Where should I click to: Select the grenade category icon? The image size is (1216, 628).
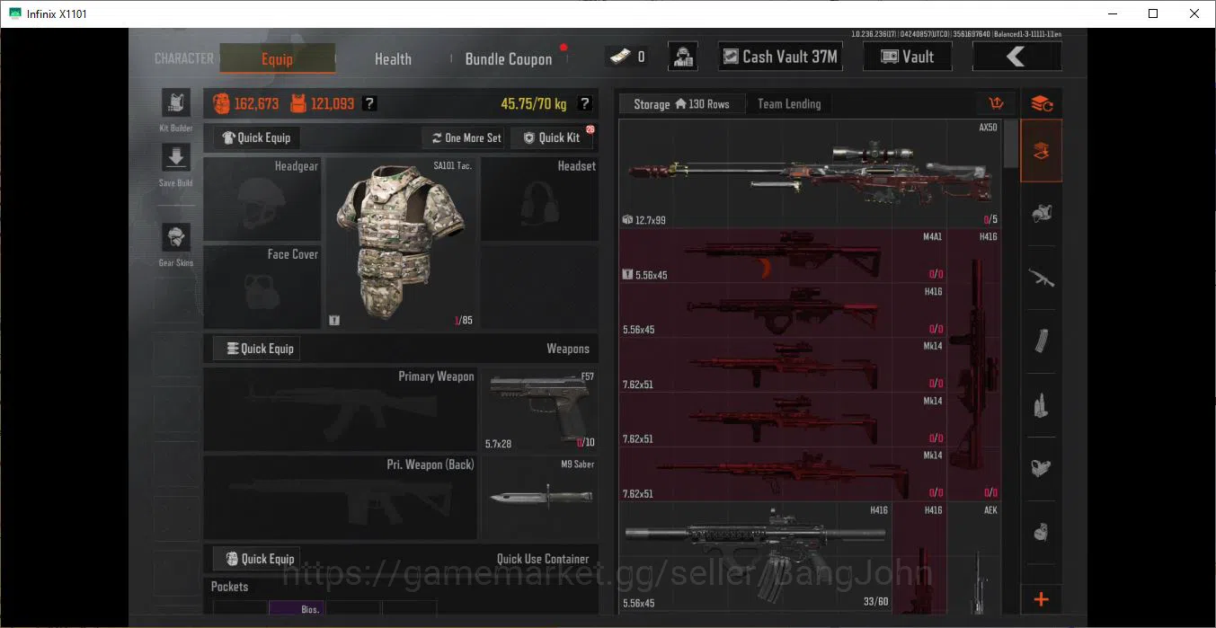pyautogui.click(x=1042, y=532)
